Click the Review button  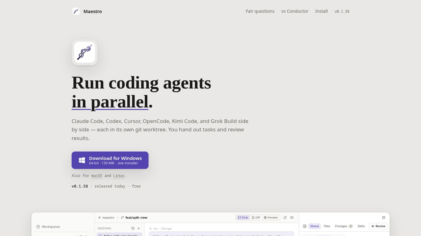[x=378, y=226]
